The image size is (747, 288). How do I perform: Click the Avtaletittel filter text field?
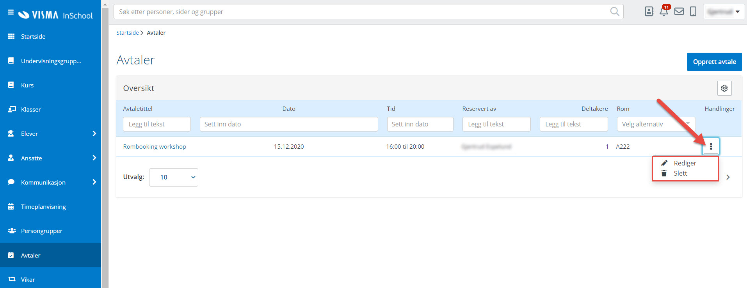pos(157,124)
